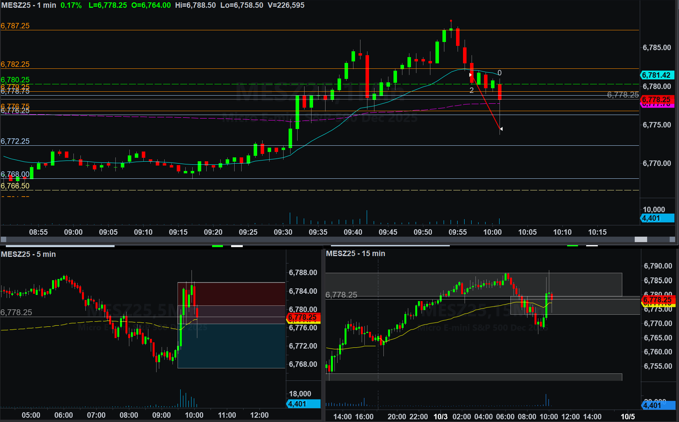Screen dimensions: 679x422
Task: Click the blue 4,401 volume tag on 1 min chart
Action: point(656,218)
